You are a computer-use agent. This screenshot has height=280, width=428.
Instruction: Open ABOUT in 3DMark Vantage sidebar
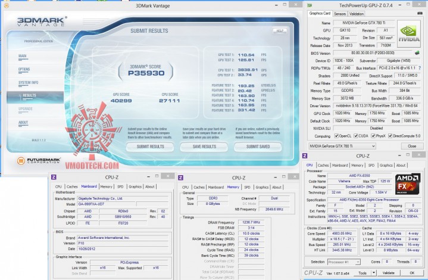(23, 122)
